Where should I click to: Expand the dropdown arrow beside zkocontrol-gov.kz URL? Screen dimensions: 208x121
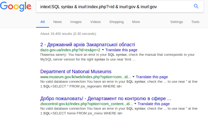point(135,104)
